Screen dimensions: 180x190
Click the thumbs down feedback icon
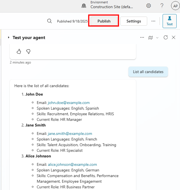(x=28, y=51)
